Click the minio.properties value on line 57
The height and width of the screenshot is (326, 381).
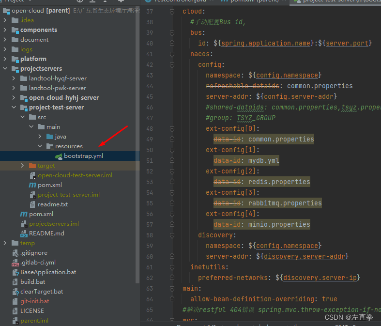tap(279, 224)
